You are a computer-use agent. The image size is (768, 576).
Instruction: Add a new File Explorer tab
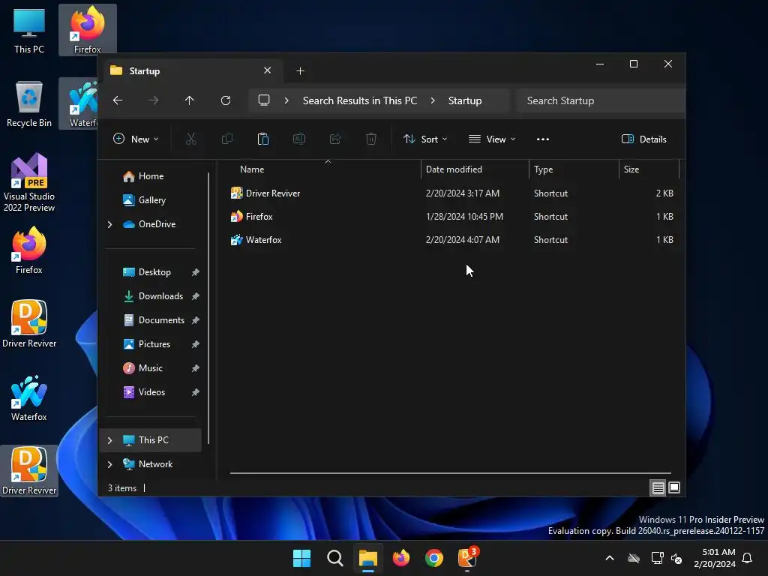[300, 71]
